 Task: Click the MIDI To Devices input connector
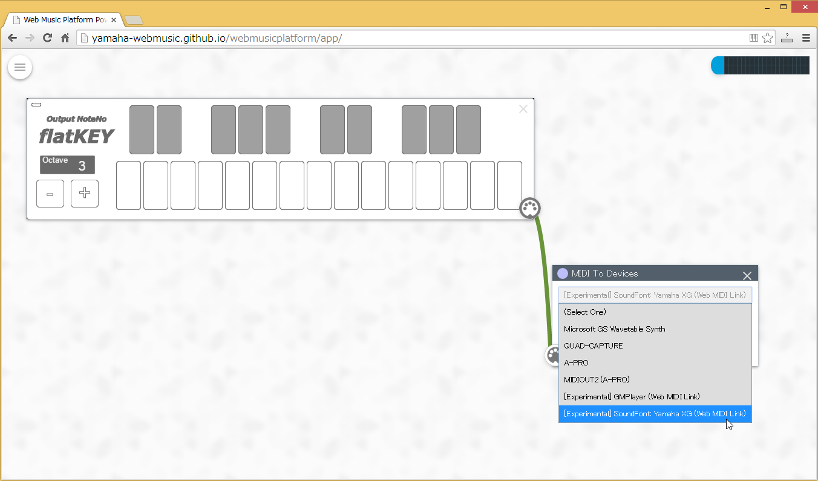click(553, 355)
